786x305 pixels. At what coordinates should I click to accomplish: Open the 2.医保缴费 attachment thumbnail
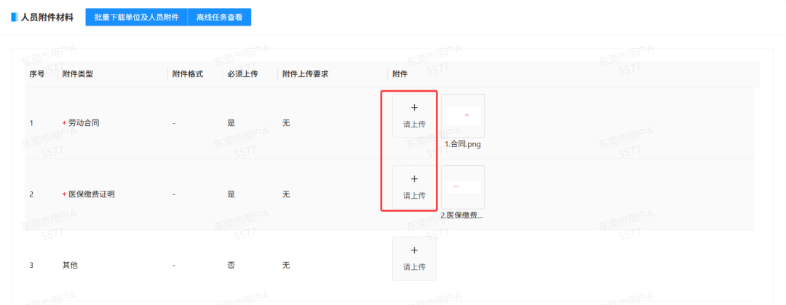pos(463,187)
